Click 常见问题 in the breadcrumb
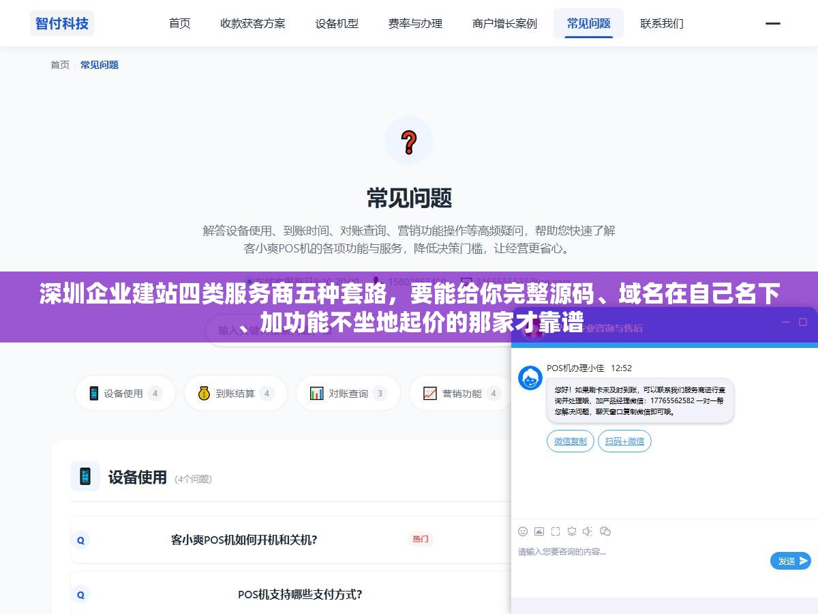Image resolution: width=818 pixels, height=614 pixels. point(100,65)
